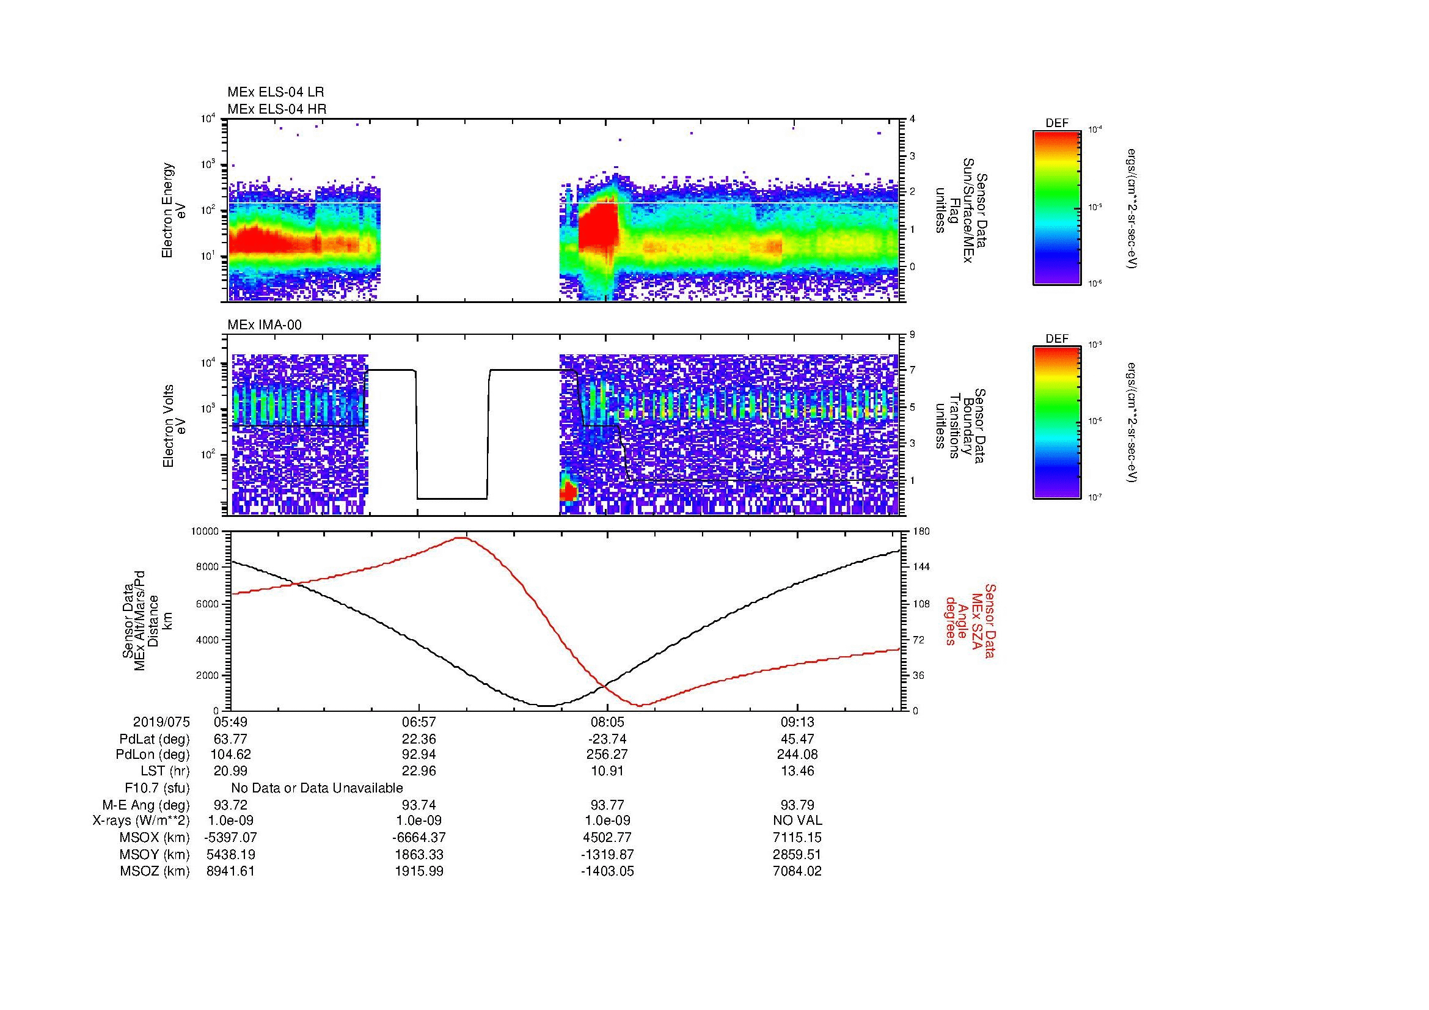Click the 180 SZA axis tick label
Screen dimensions: 1429x1010
(920, 532)
